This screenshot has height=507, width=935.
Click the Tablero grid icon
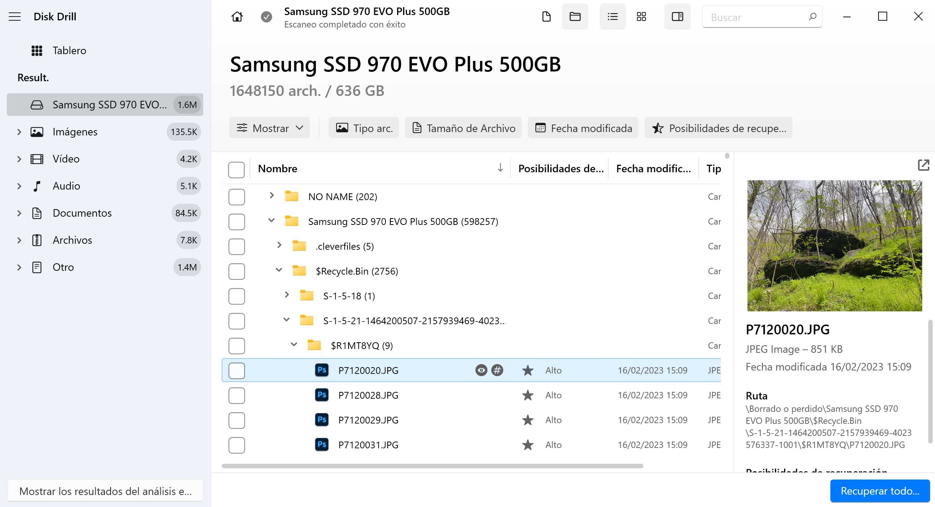37,50
